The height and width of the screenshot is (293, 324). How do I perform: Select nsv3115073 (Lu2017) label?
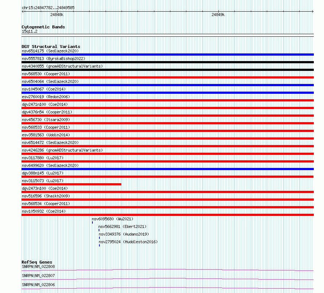pyautogui.click(x=43, y=181)
